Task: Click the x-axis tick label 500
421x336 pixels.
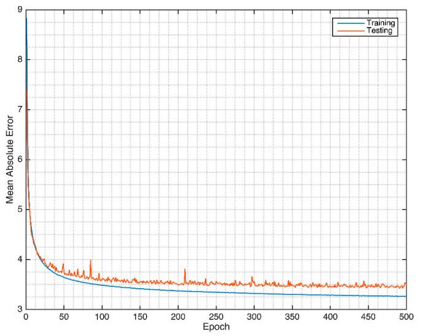Action: click(406, 318)
